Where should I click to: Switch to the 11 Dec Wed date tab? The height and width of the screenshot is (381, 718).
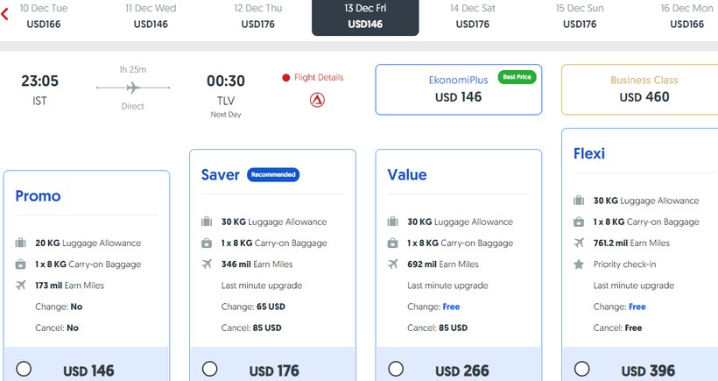point(151,17)
